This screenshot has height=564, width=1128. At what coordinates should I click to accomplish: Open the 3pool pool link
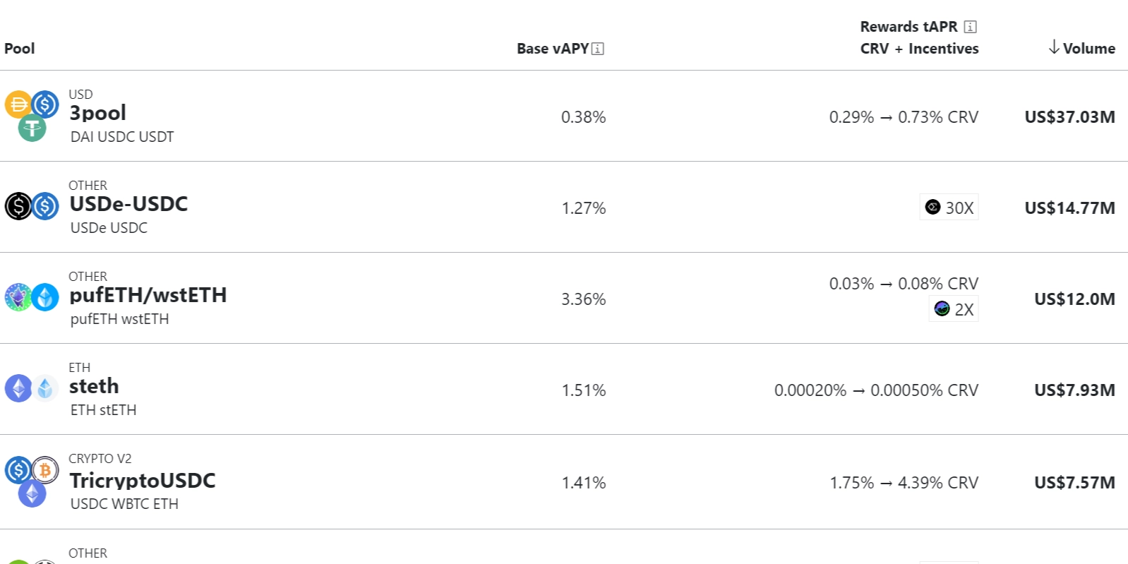click(98, 113)
